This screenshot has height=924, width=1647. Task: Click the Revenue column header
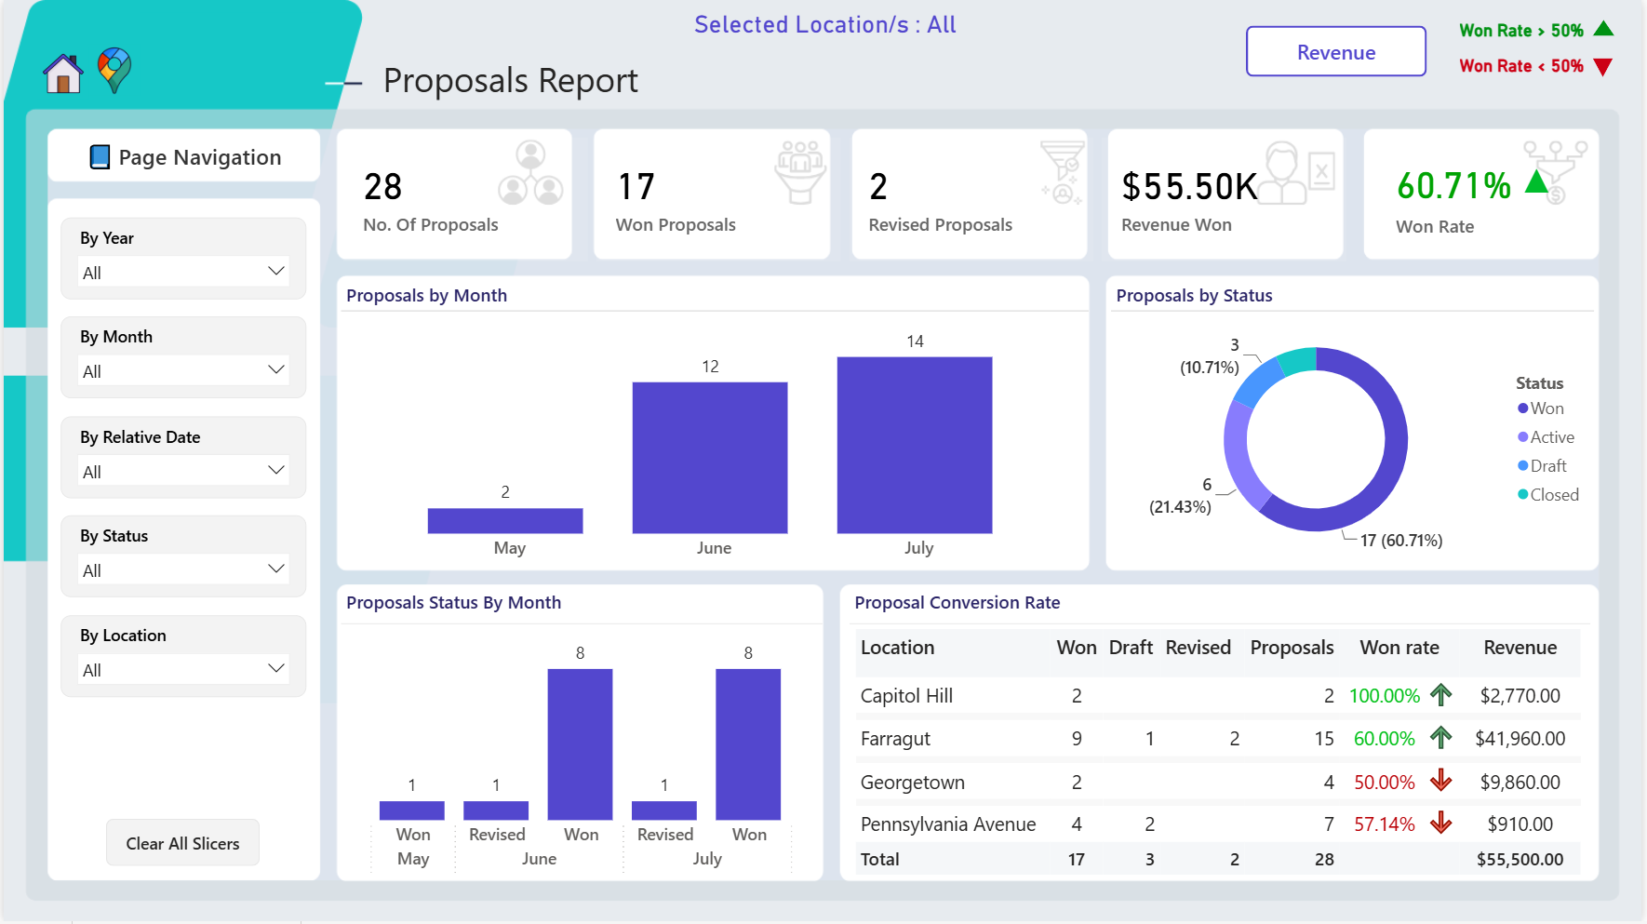point(1520,648)
